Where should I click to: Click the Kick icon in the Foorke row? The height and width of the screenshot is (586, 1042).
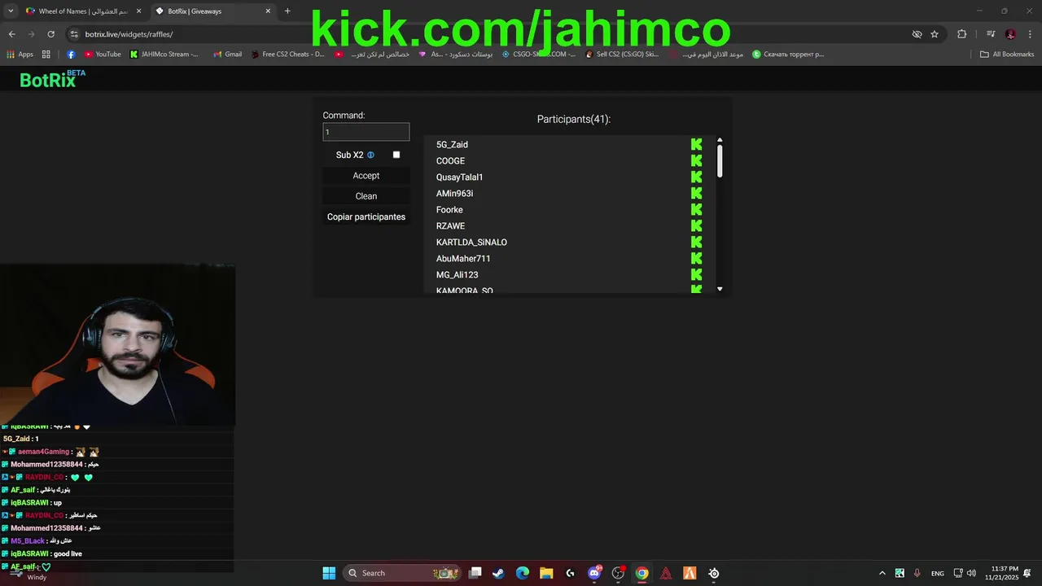(696, 210)
